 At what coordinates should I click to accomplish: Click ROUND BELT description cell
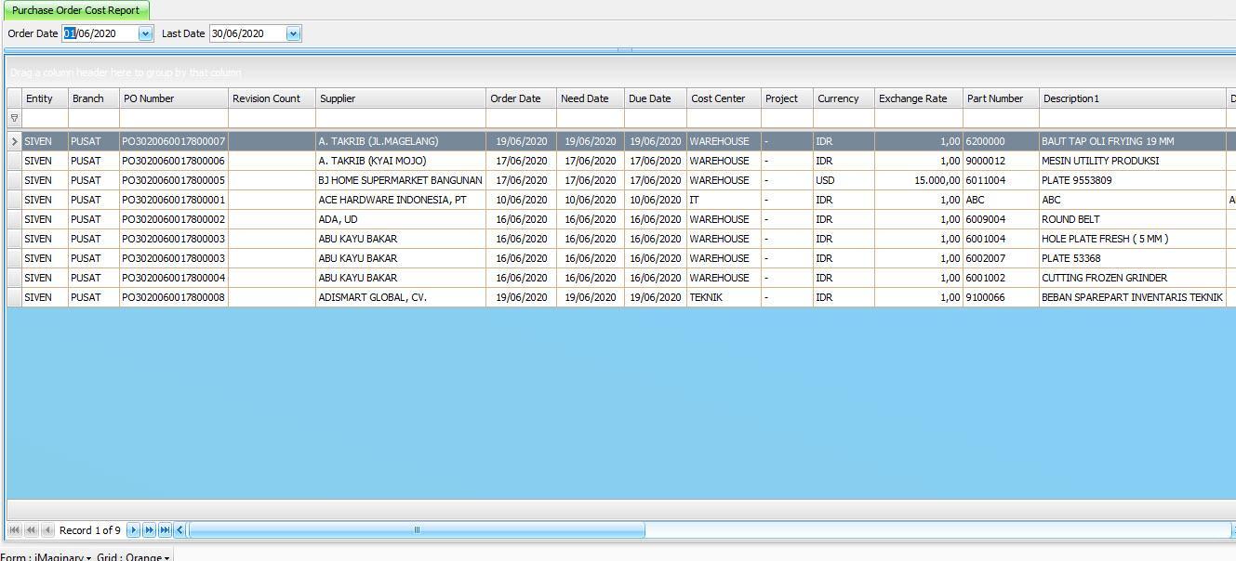click(x=1133, y=219)
